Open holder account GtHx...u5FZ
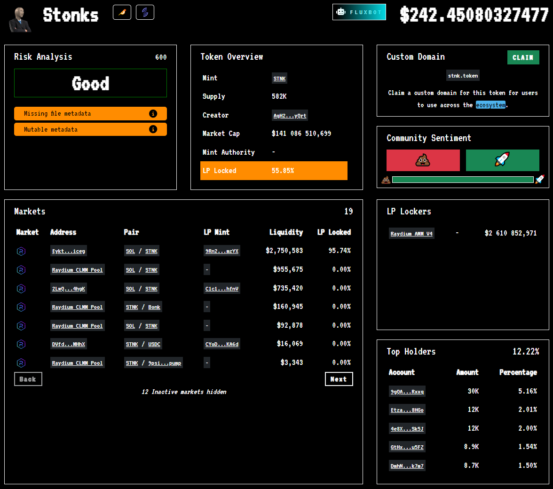553x489 pixels. pyautogui.click(x=407, y=447)
